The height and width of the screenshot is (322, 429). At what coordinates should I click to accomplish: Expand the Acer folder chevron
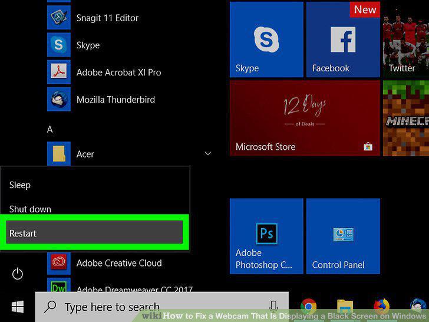(208, 153)
